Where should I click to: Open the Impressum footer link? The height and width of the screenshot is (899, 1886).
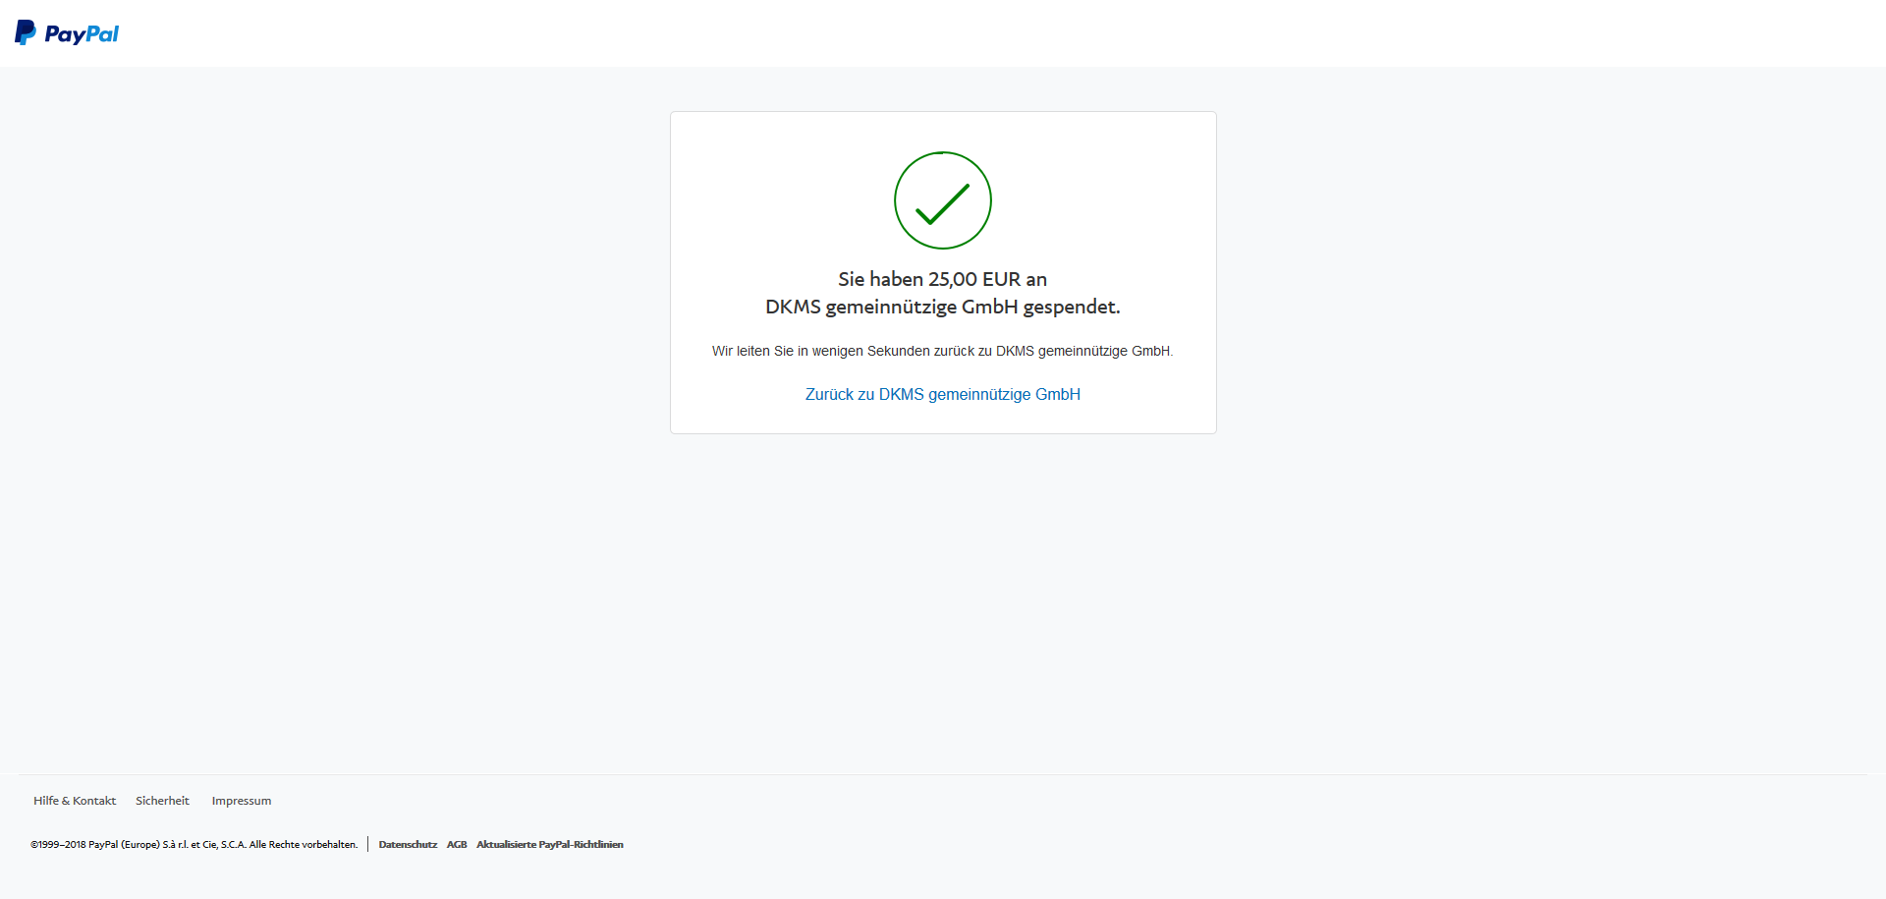pyautogui.click(x=242, y=801)
